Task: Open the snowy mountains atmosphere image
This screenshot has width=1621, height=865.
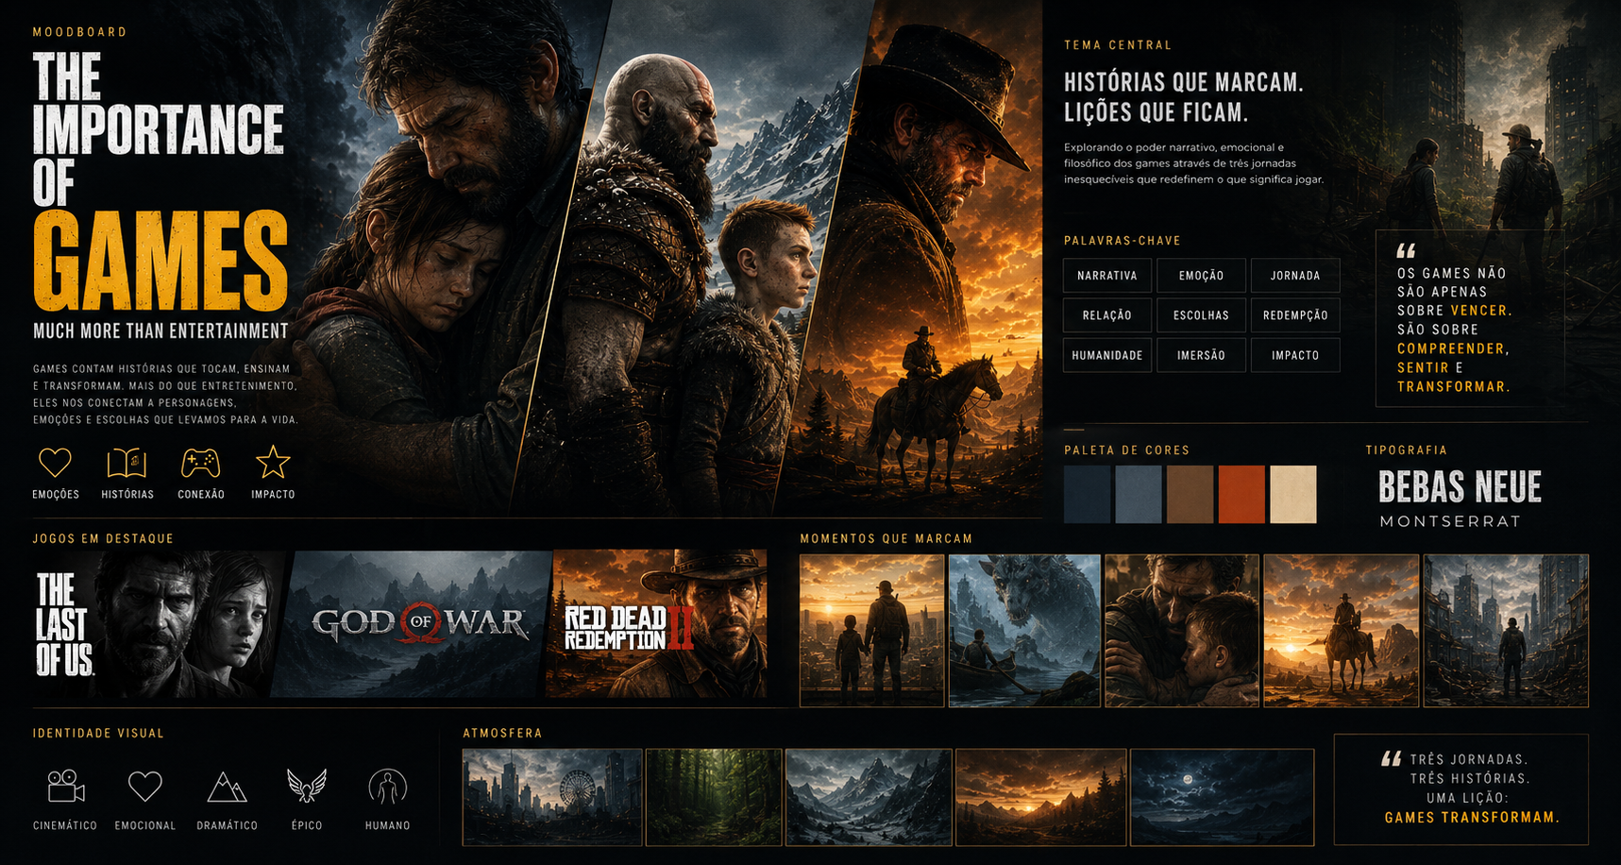Action: 869,797
